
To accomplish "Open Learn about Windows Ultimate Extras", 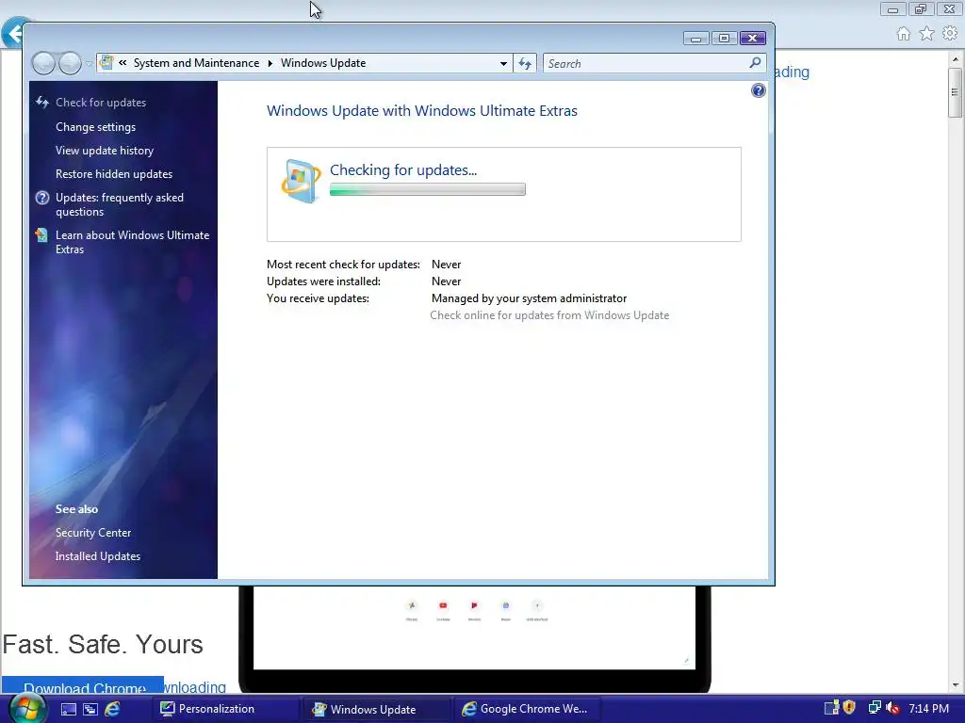I will tap(132, 242).
